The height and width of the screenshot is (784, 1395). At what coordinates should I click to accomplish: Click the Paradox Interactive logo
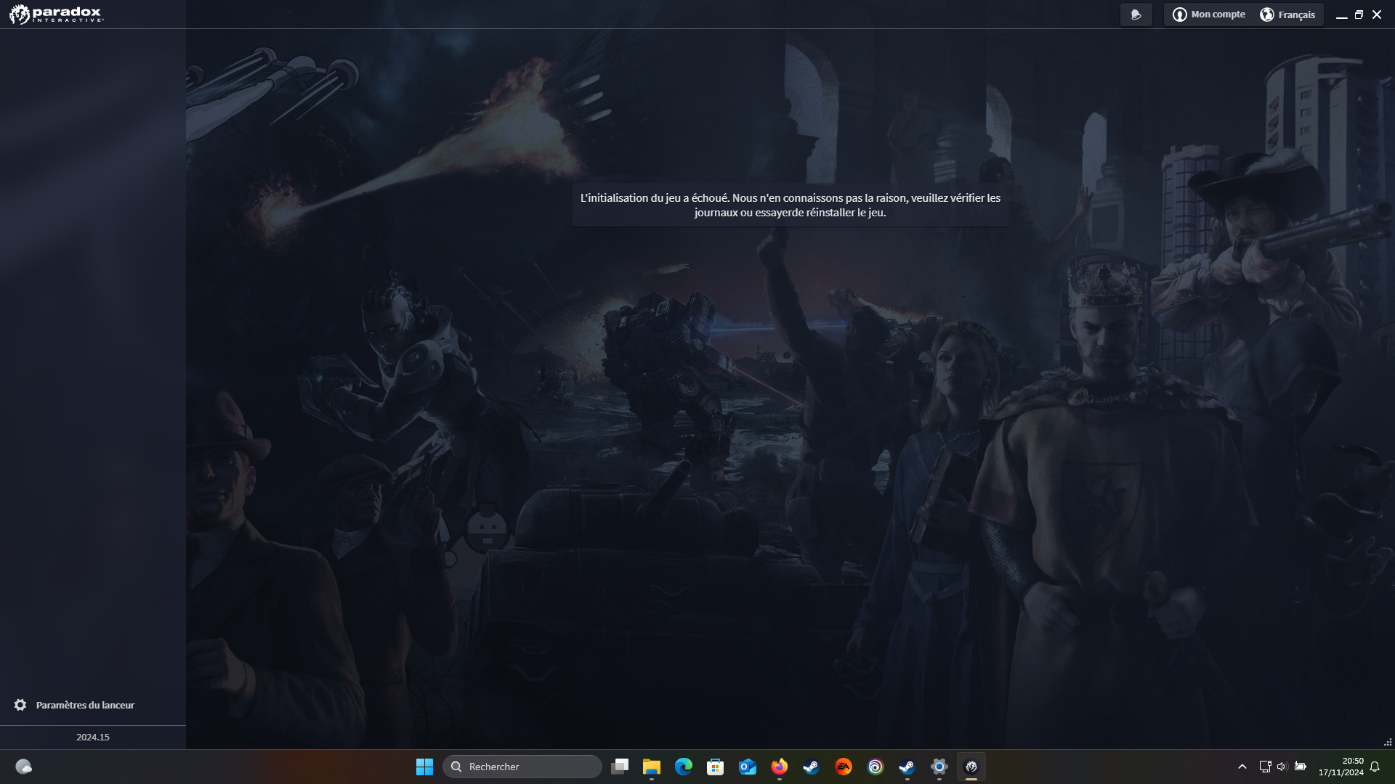(56, 14)
